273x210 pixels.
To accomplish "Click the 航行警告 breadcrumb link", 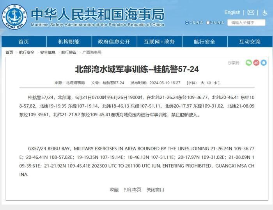I will click(x=69, y=52).
